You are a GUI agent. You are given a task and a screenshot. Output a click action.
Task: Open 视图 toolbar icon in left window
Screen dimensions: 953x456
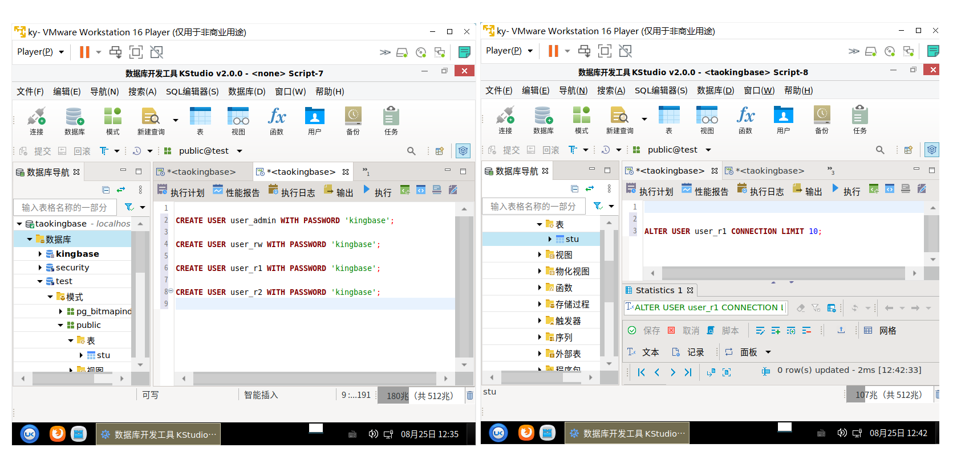click(238, 121)
